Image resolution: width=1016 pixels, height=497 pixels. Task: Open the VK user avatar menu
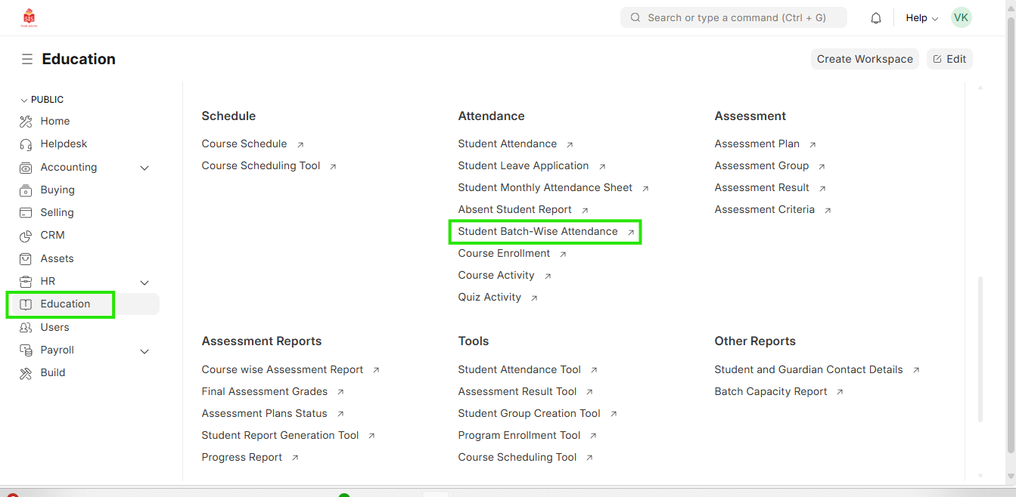(961, 17)
